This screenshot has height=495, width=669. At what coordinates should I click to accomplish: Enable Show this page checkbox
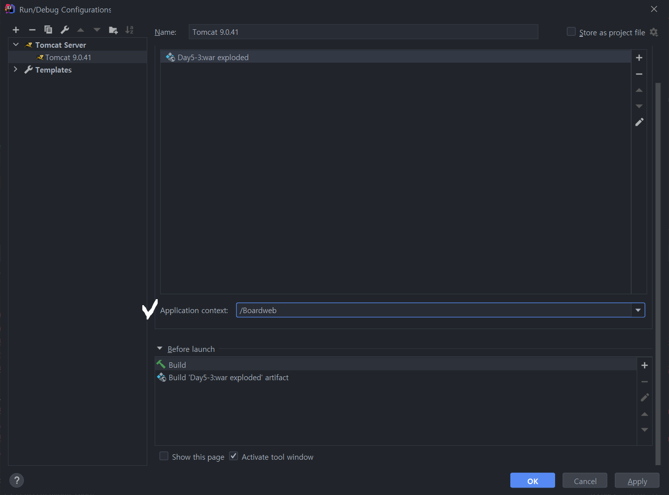coord(164,456)
